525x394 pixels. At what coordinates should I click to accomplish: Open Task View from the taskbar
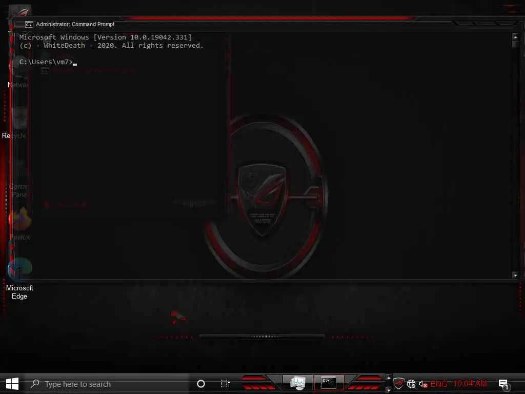226,384
